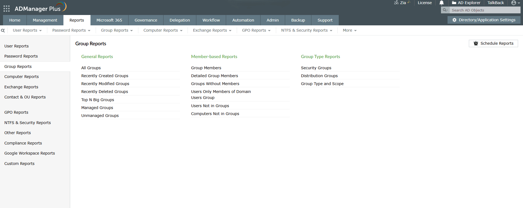
Task: Expand Exchange Reports dropdown
Action: [x=212, y=30]
